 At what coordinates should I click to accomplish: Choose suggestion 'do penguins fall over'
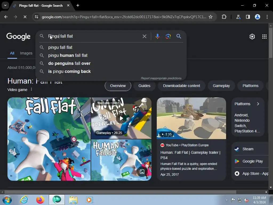click(111, 64)
